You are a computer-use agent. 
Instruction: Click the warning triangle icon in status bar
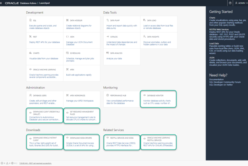click(7, 163)
